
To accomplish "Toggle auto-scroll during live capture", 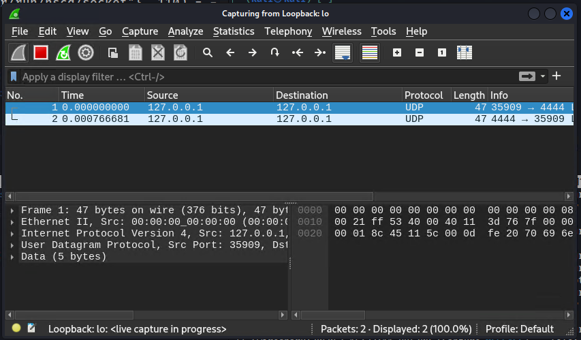I will click(342, 52).
